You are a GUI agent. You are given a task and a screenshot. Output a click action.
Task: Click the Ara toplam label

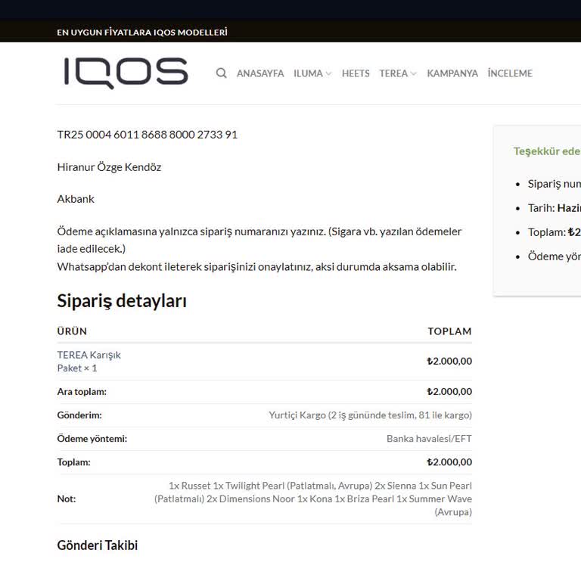[x=82, y=392]
